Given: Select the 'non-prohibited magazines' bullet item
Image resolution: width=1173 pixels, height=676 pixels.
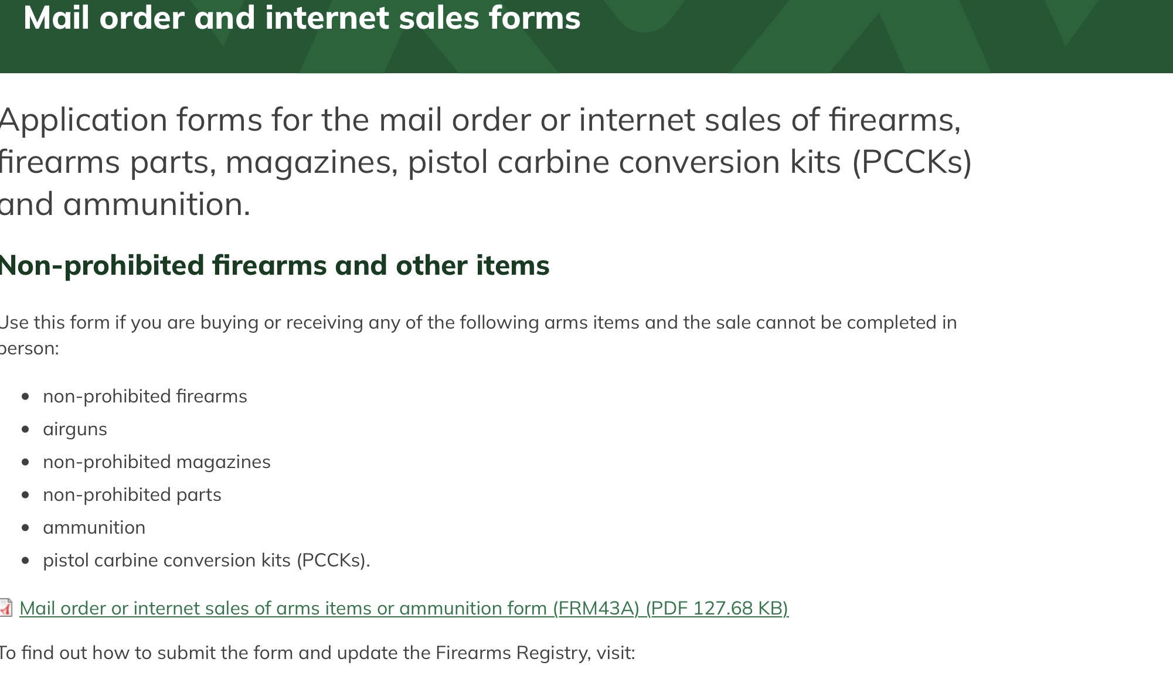Looking at the screenshot, I should click(x=157, y=462).
